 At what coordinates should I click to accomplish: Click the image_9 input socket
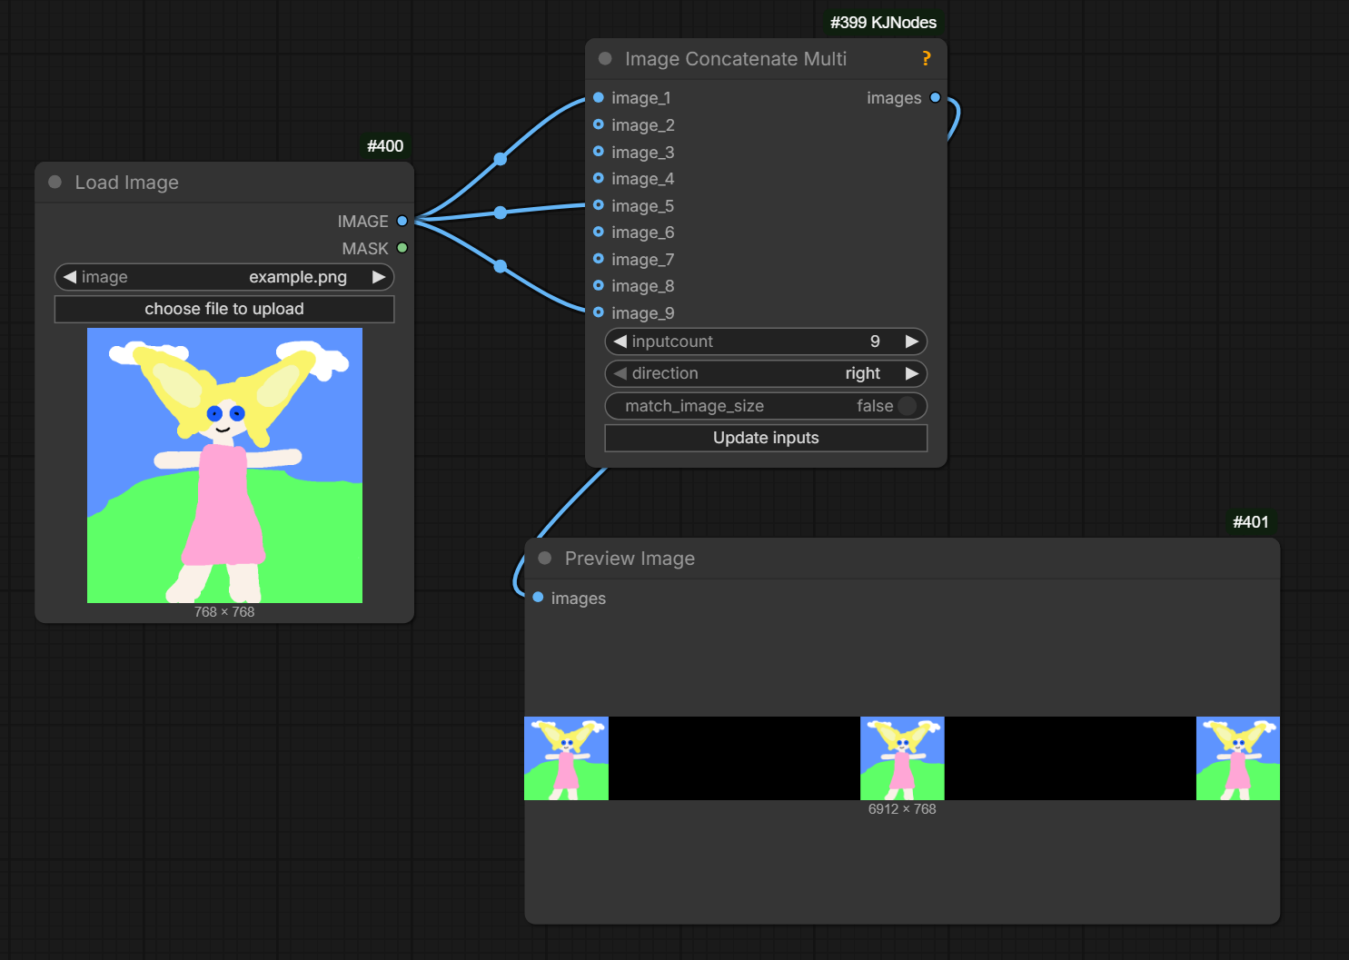click(x=599, y=312)
